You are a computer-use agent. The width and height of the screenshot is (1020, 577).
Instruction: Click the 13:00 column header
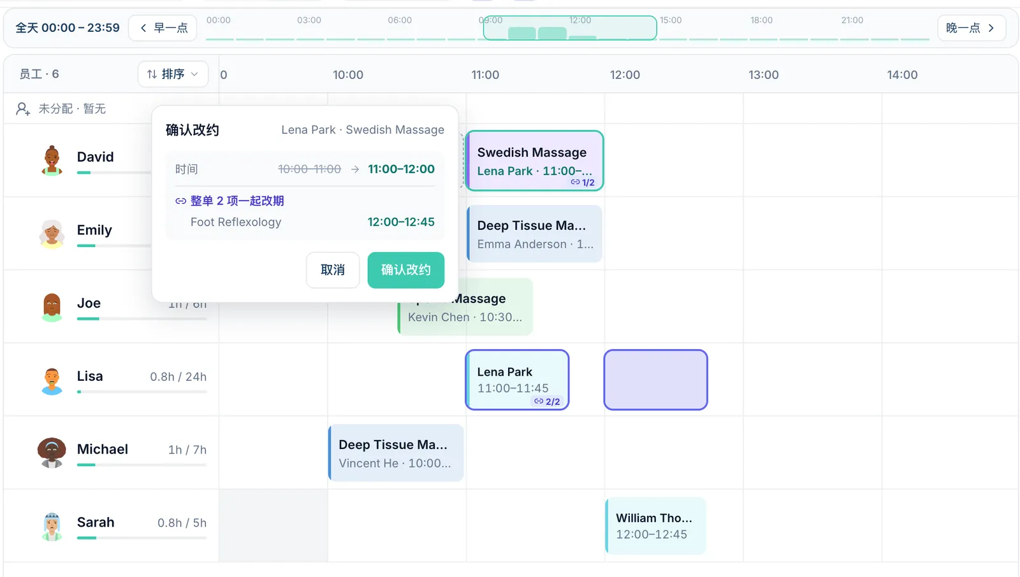[763, 75]
